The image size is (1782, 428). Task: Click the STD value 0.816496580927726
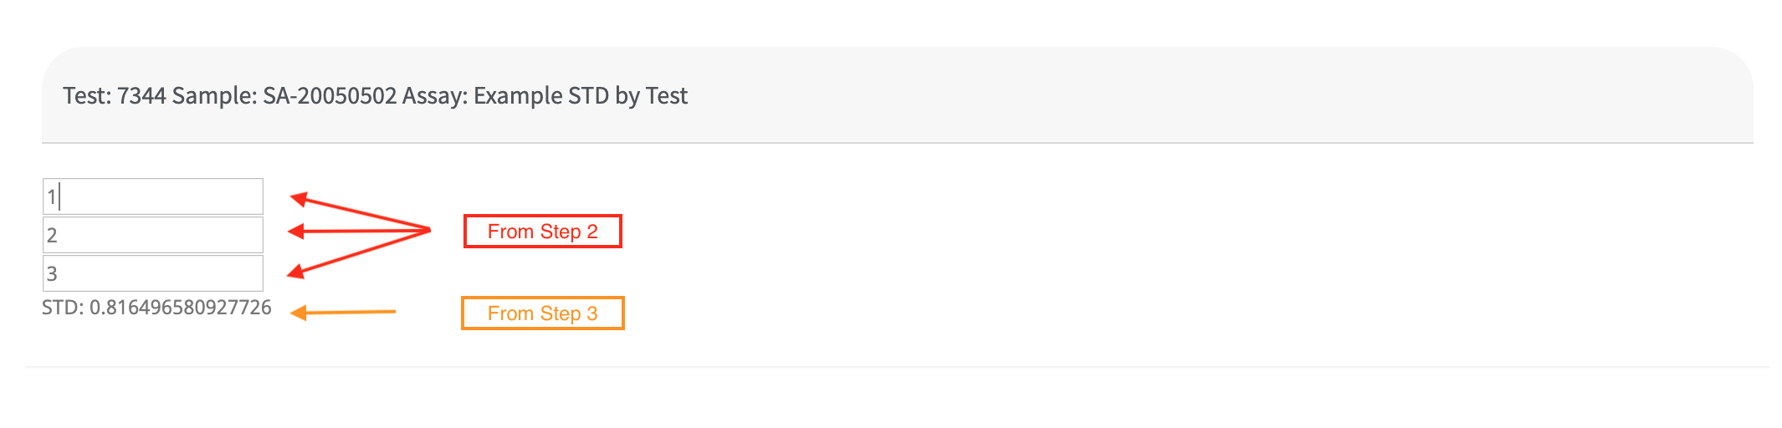181,308
